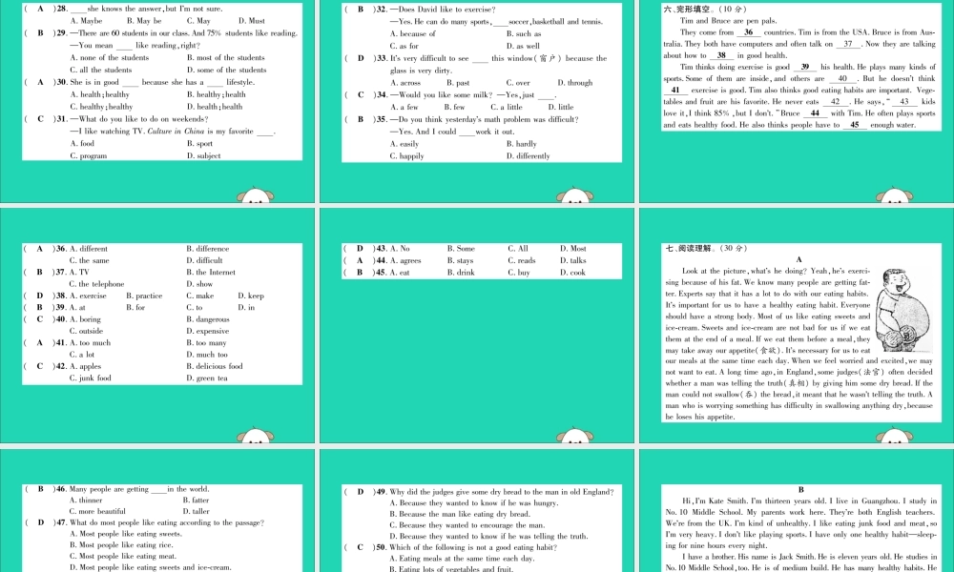Image resolution: width=954 pixels, height=572 pixels.
Task: Select option 'A. Maybe' in question 28
Action: point(87,21)
